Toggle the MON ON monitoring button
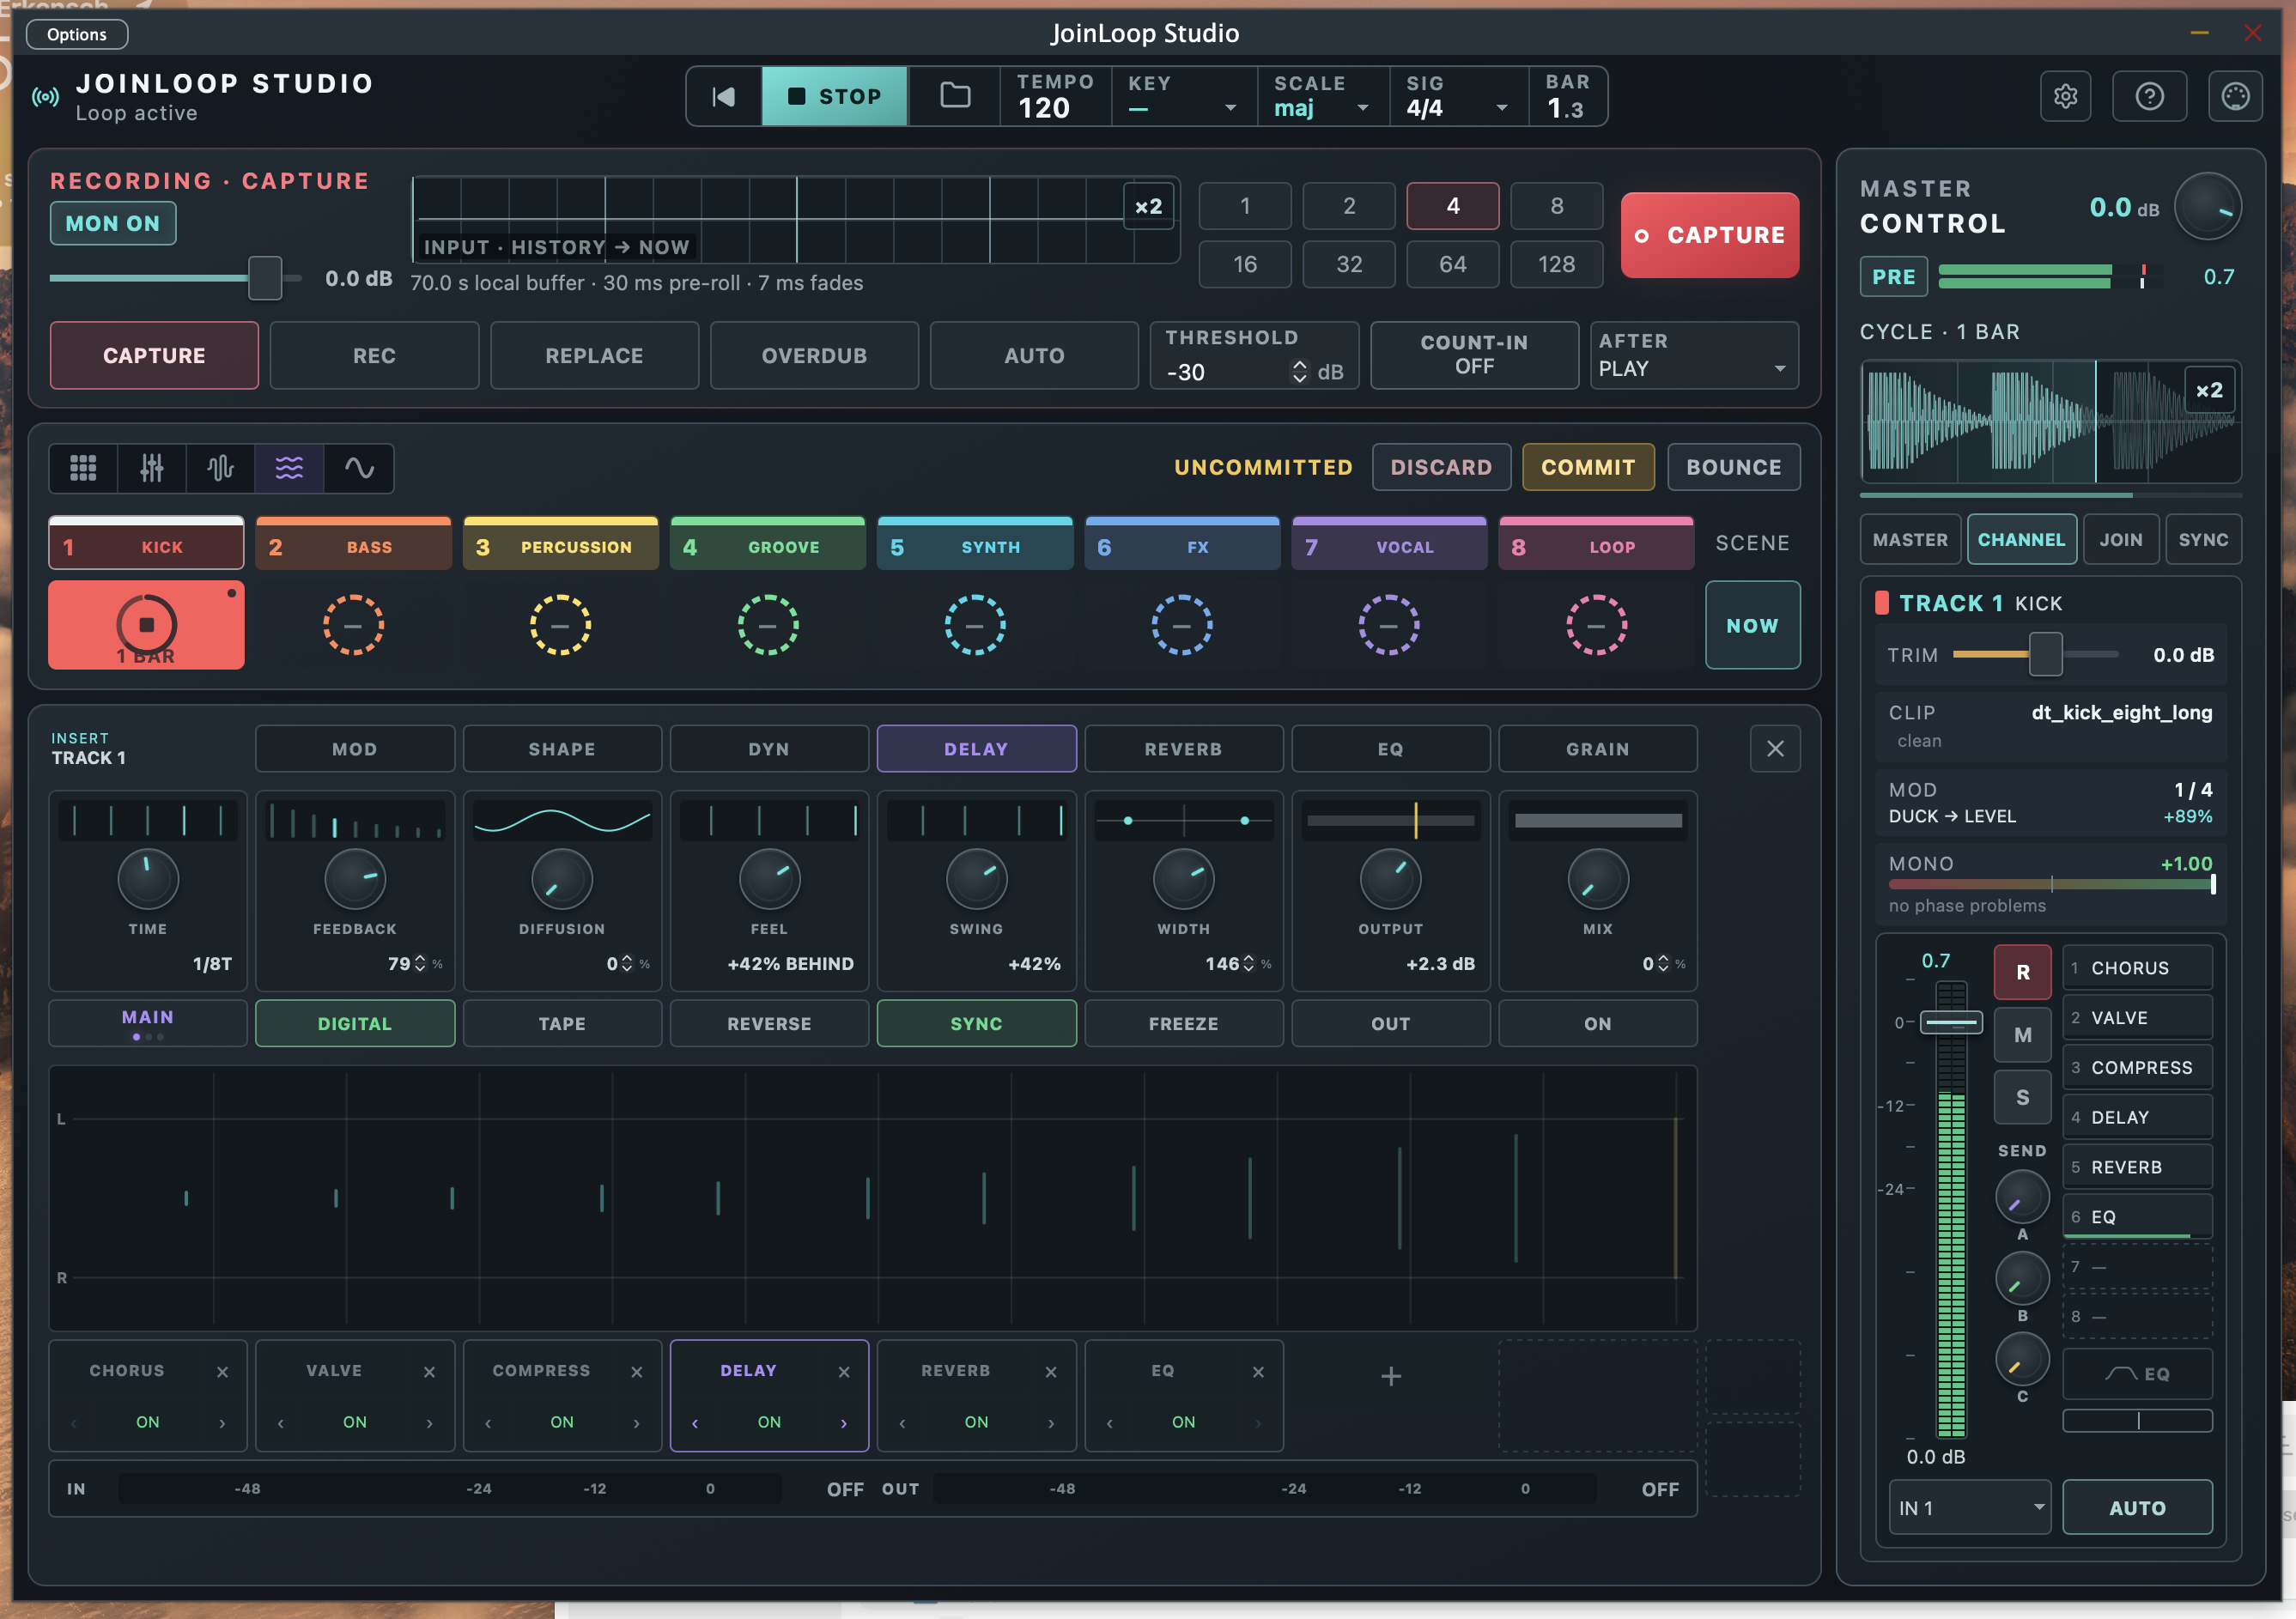Image resolution: width=2296 pixels, height=1619 pixels. (113, 223)
